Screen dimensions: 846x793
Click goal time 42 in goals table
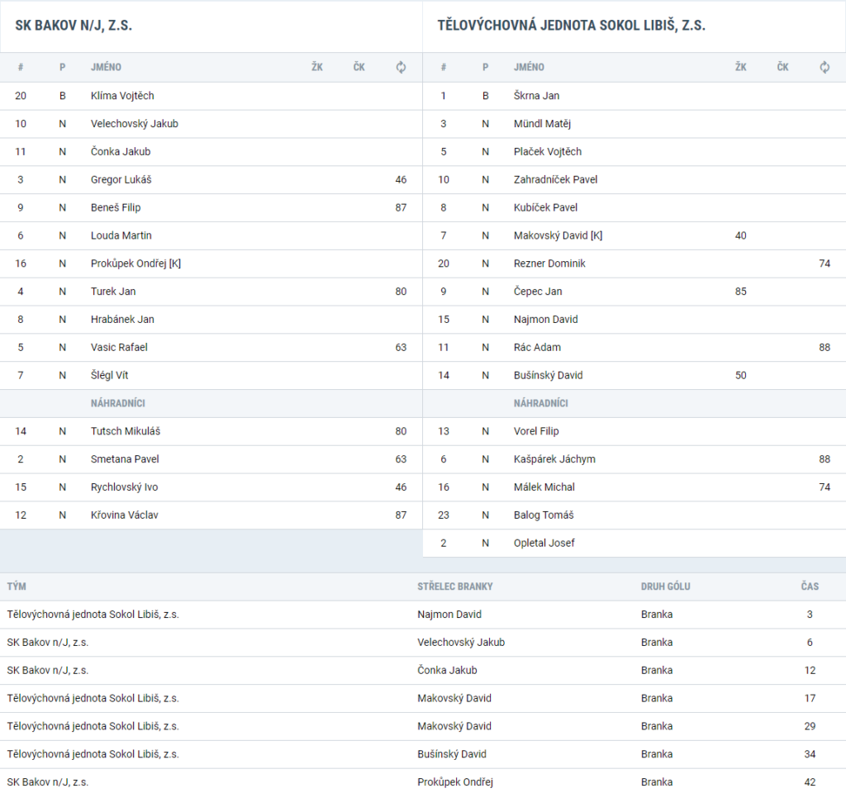(810, 782)
